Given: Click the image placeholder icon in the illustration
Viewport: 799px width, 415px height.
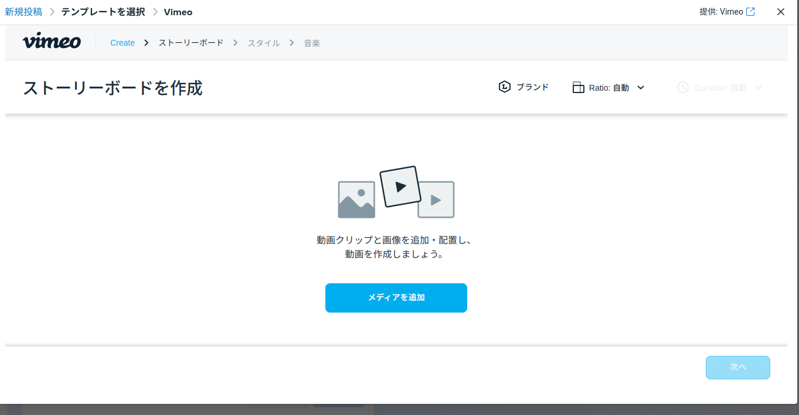Looking at the screenshot, I should click(356, 199).
